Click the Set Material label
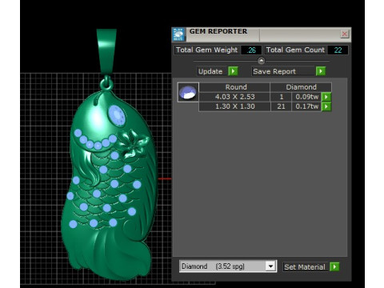 tap(305, 267)
